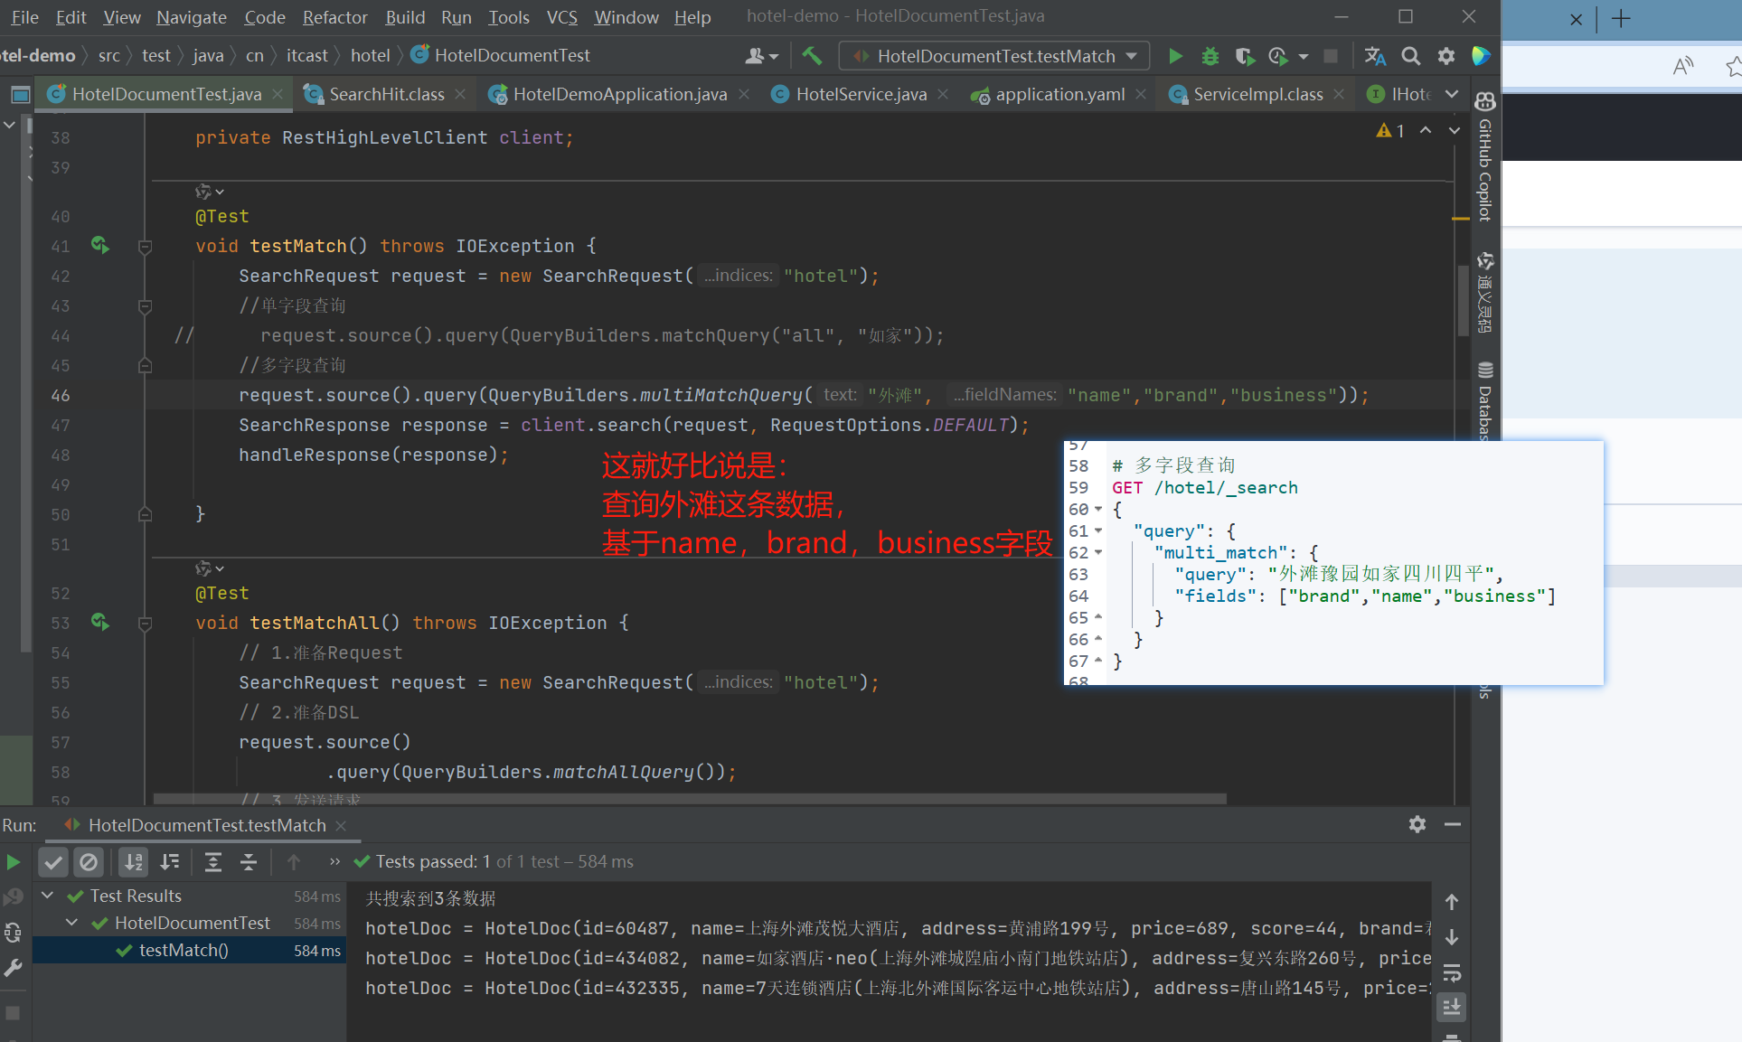Click run gutter icon beside testMatchAll method
This screenshot has height=1042, width=1742.
(99, 622)
